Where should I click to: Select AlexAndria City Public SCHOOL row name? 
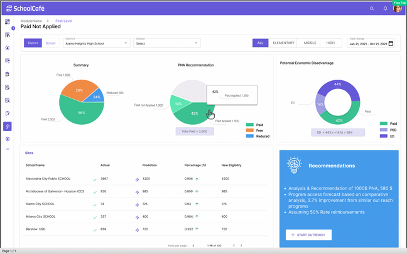coord(48,179)
